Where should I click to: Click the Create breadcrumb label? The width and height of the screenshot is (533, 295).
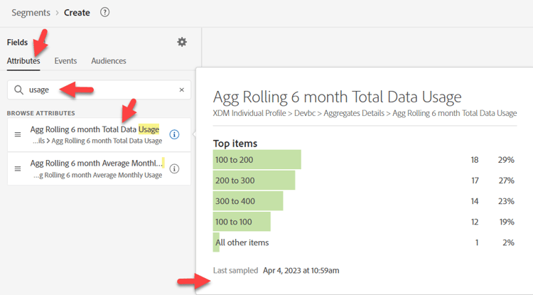(x=77, y=13)
